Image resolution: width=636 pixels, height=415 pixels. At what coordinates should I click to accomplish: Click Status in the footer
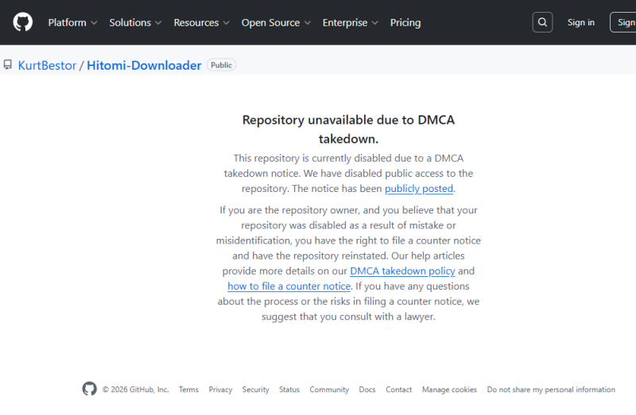(x=289, y=390)
